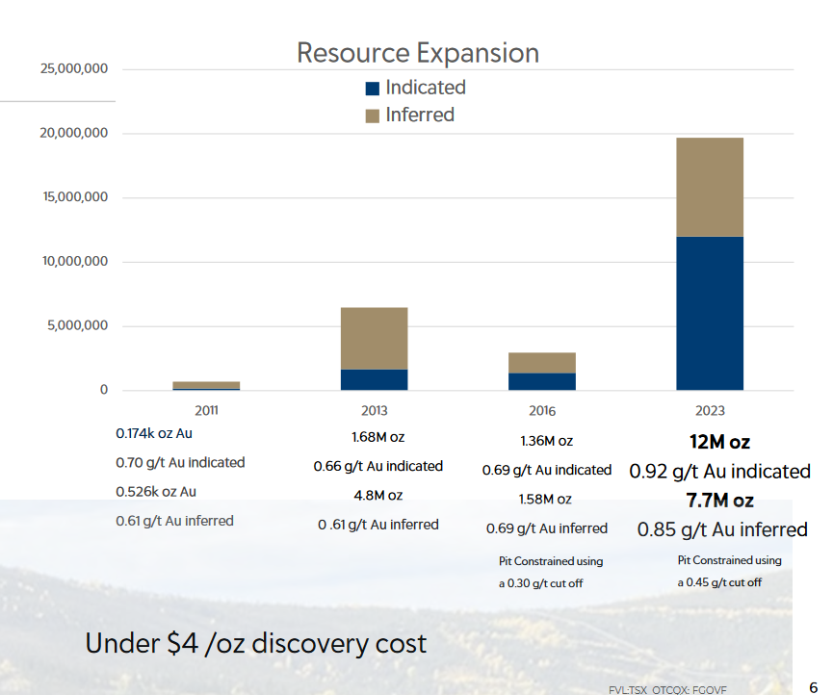Screen dimensions: 833x695
Task: Click the 2013 tan Inferred bar segment
Action: pos(374,338)
